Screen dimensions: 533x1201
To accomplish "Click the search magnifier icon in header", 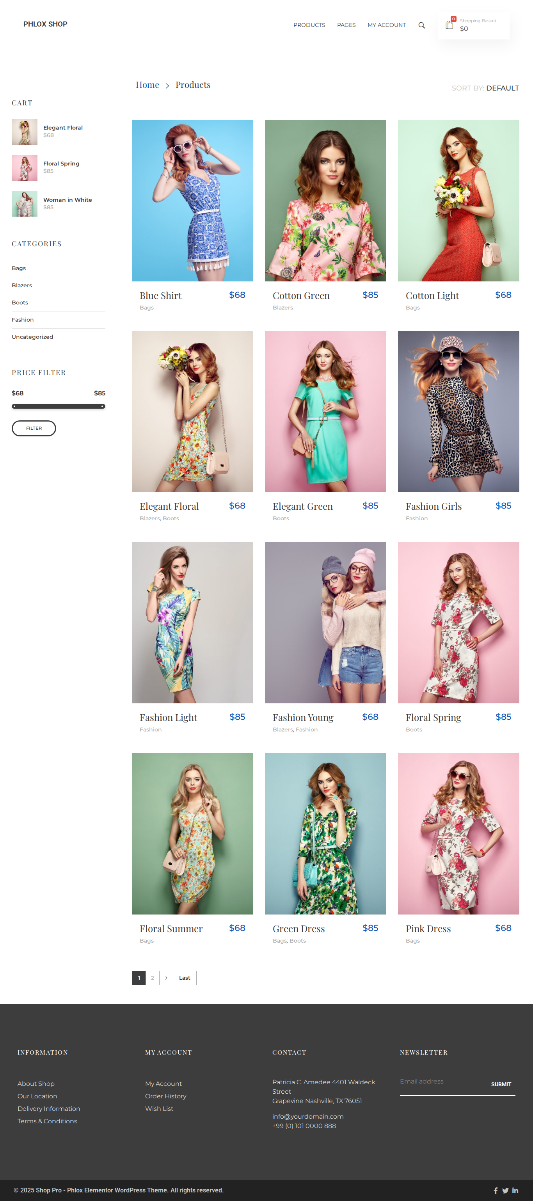I will tap(421, 25).
